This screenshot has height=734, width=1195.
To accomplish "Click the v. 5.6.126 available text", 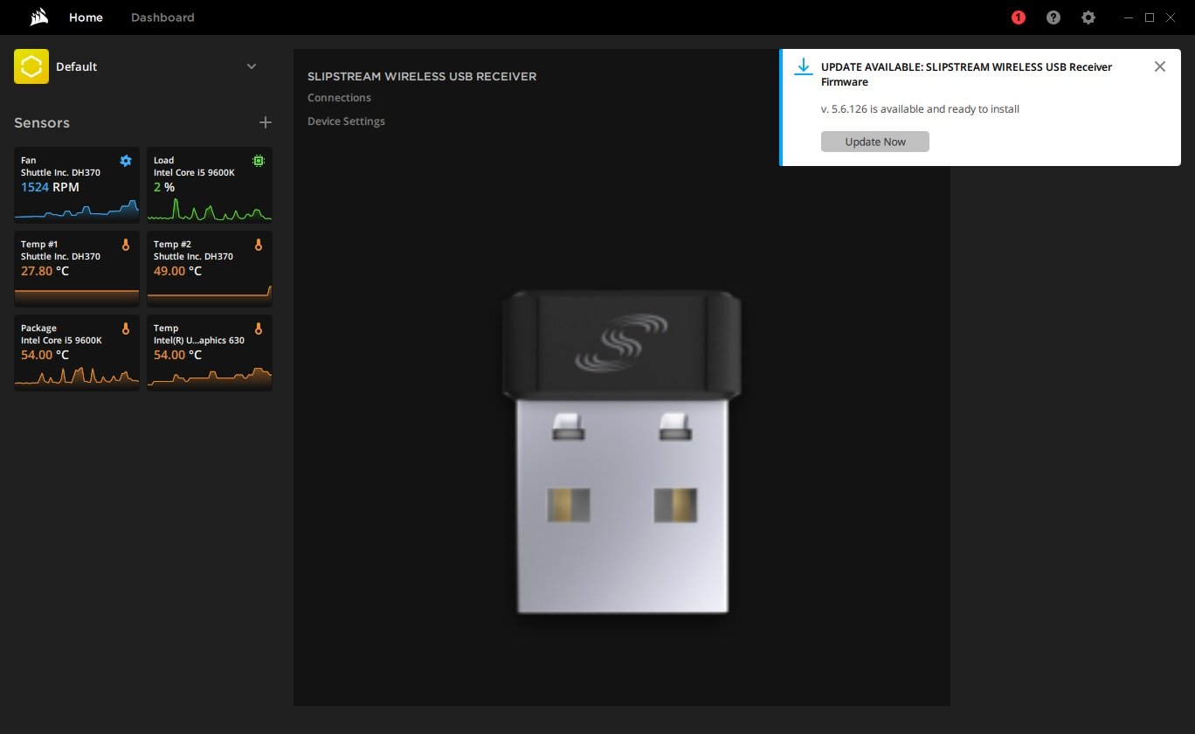I will [x=920, y=109].
